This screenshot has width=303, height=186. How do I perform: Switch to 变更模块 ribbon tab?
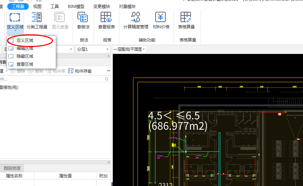pos(101,6)
